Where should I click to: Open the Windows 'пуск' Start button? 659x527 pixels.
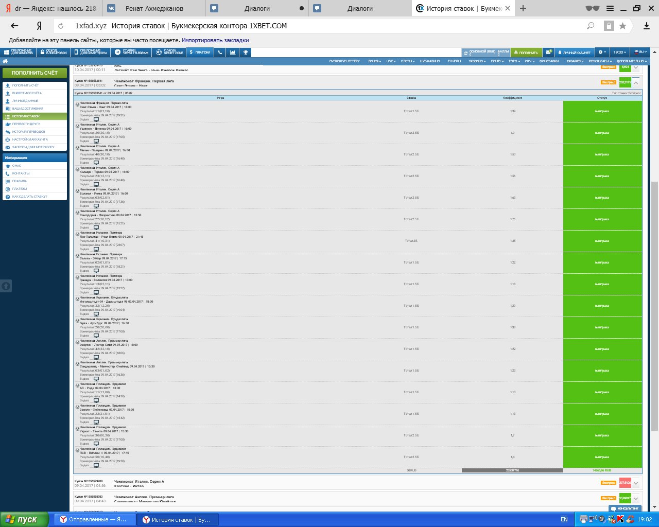point(25,520)
